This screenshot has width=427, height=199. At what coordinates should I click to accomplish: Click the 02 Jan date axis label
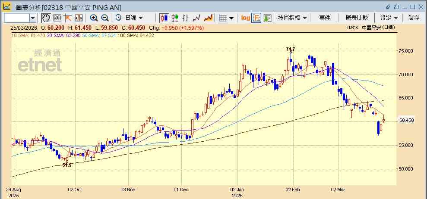coord(237,190)
